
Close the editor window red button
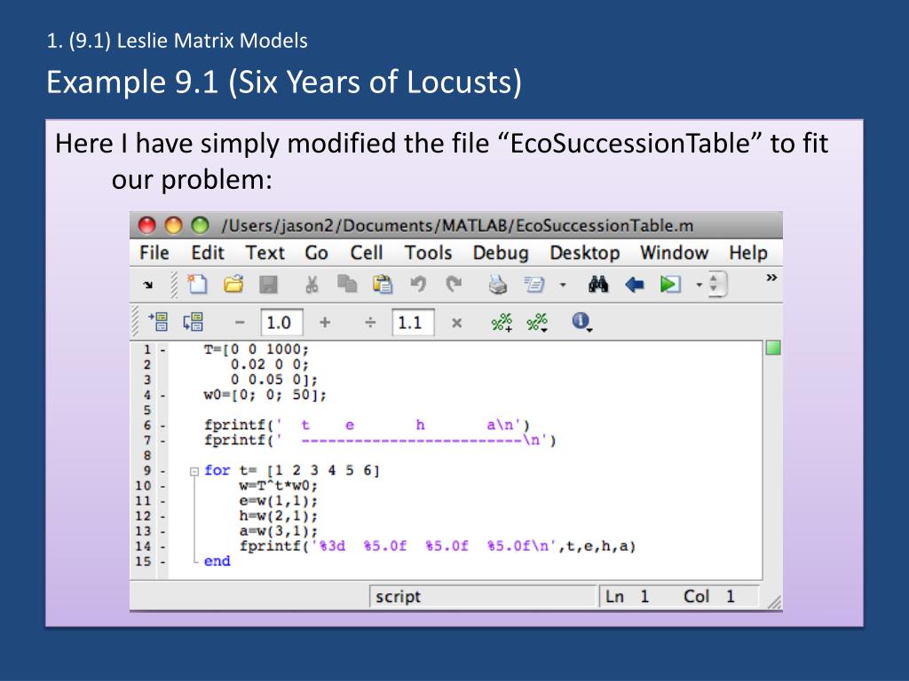[x=146, y=224]
